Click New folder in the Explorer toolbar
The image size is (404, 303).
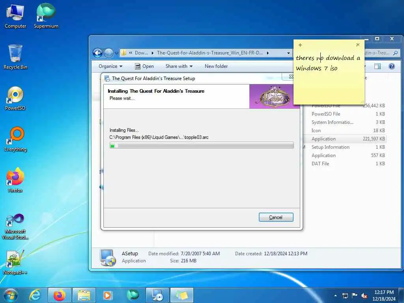click(x=216, y=66)
